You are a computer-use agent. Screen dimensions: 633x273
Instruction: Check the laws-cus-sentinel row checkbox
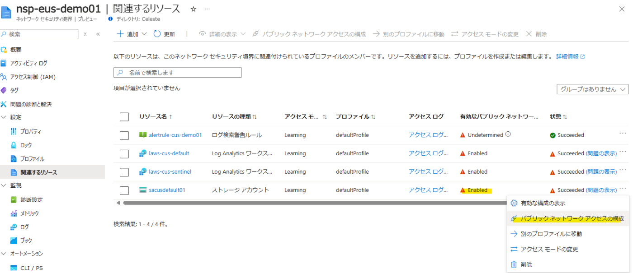(124, 172)
